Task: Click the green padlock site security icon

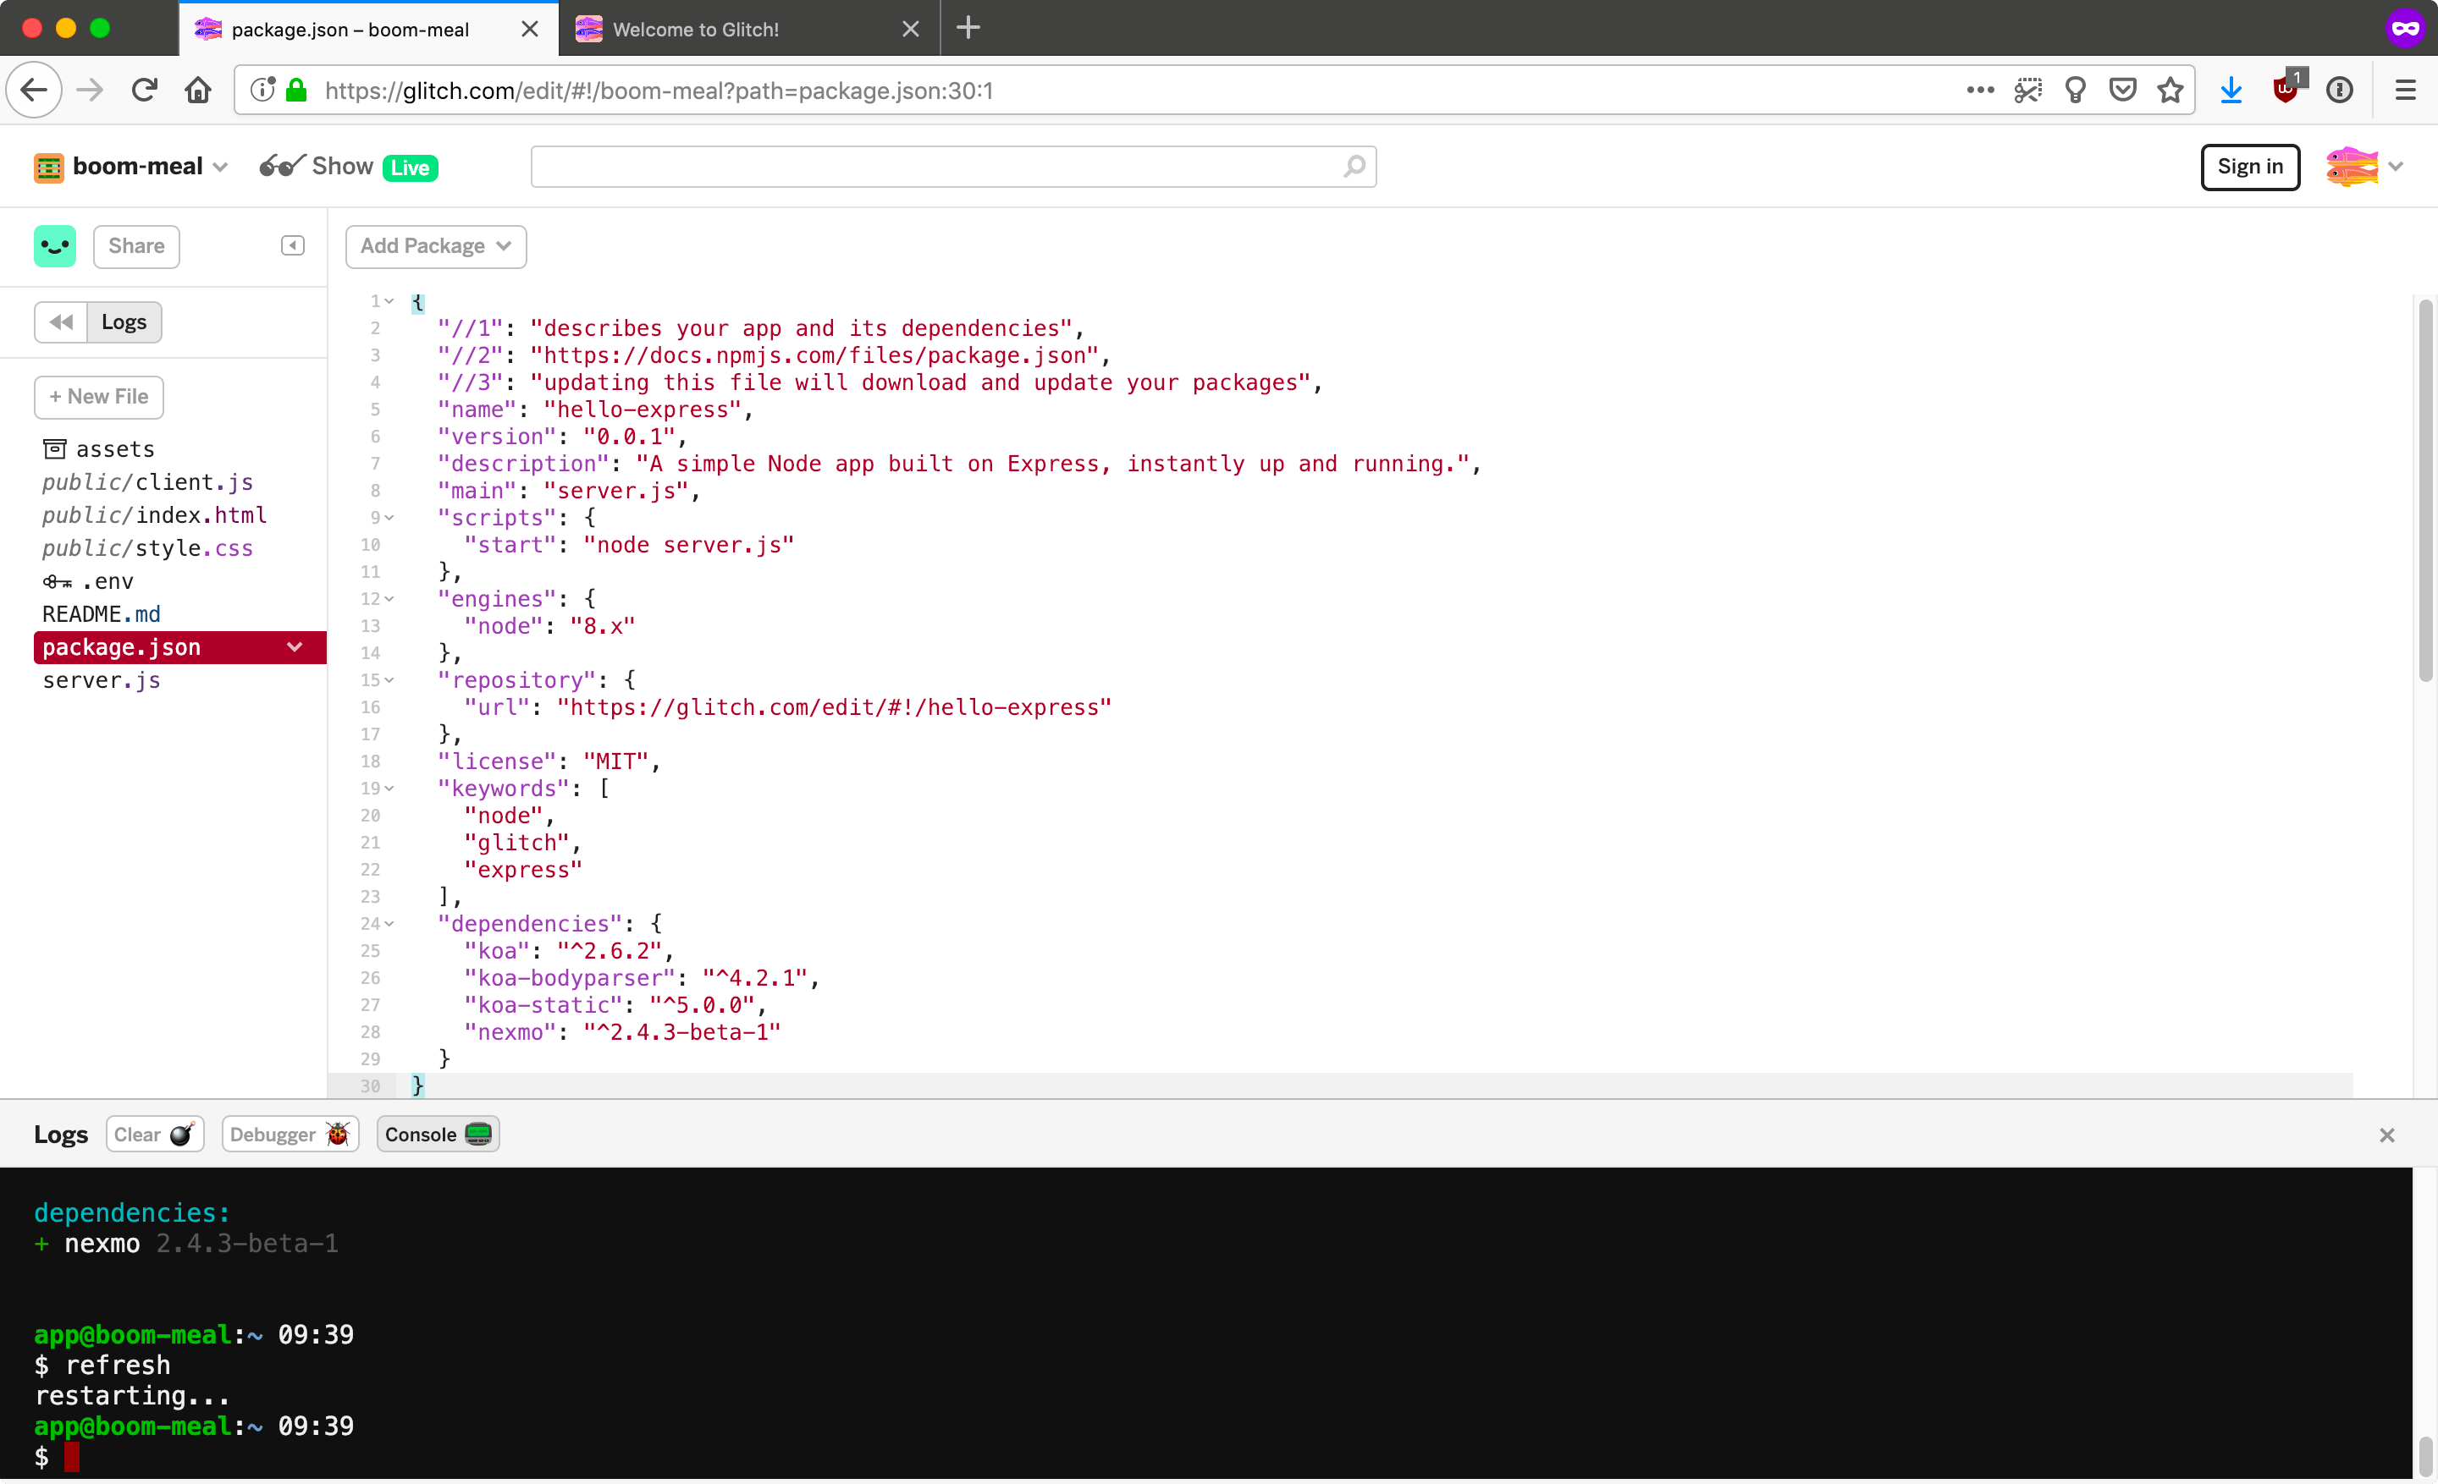Action: 295,91
